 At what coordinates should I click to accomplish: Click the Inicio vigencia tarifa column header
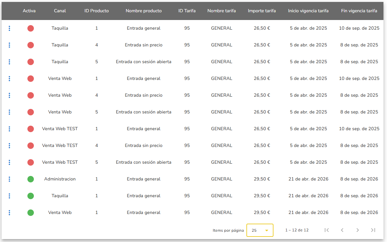(308, 11)
